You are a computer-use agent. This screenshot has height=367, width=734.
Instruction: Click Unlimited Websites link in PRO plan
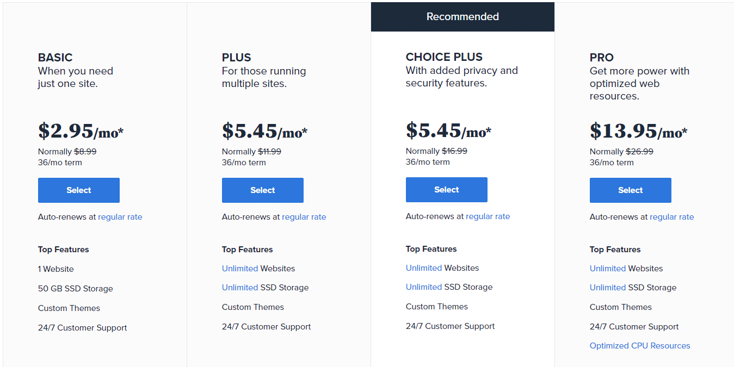[608, 269]
